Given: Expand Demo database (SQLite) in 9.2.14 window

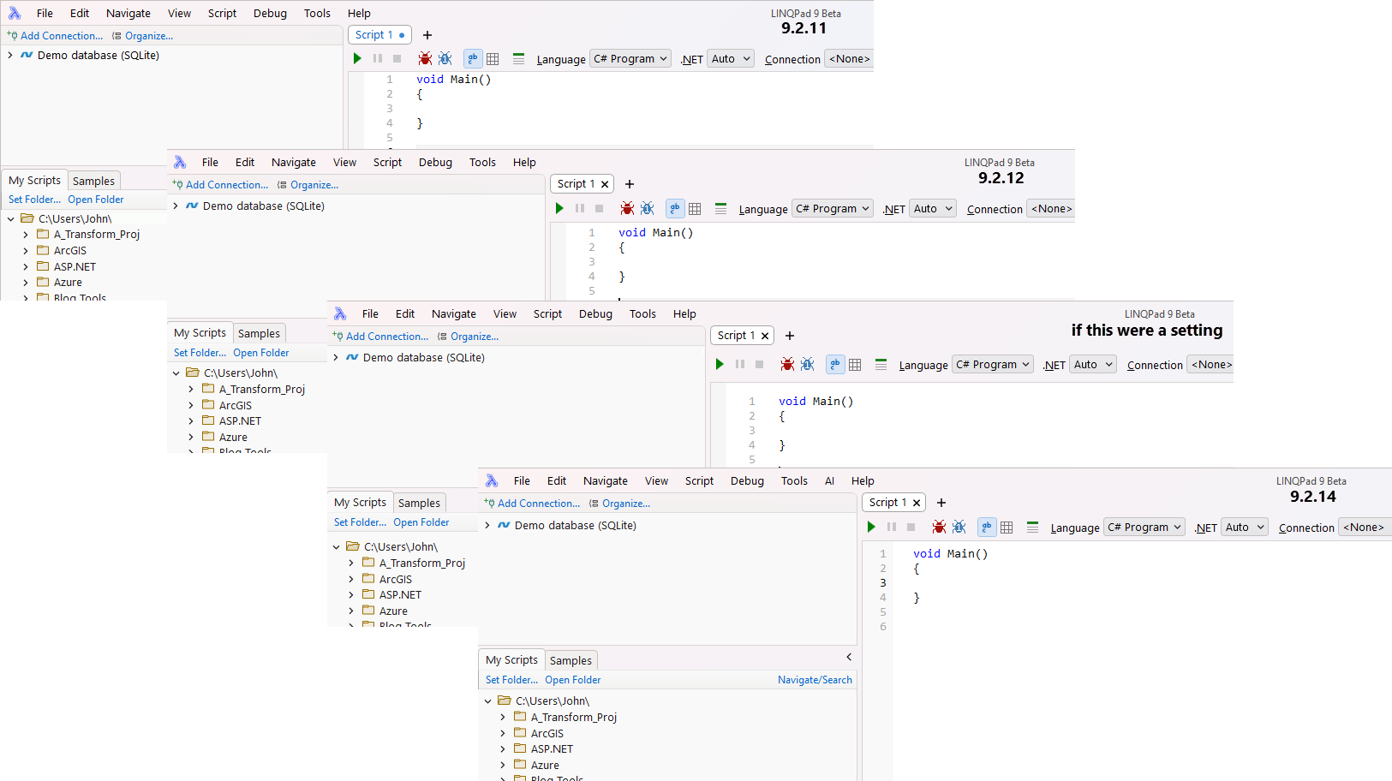Looking at the screenshot, I should [x=487, y=525].
